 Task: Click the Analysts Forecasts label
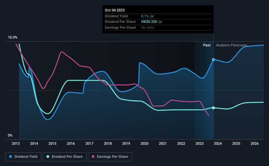(x=231, y=45)
